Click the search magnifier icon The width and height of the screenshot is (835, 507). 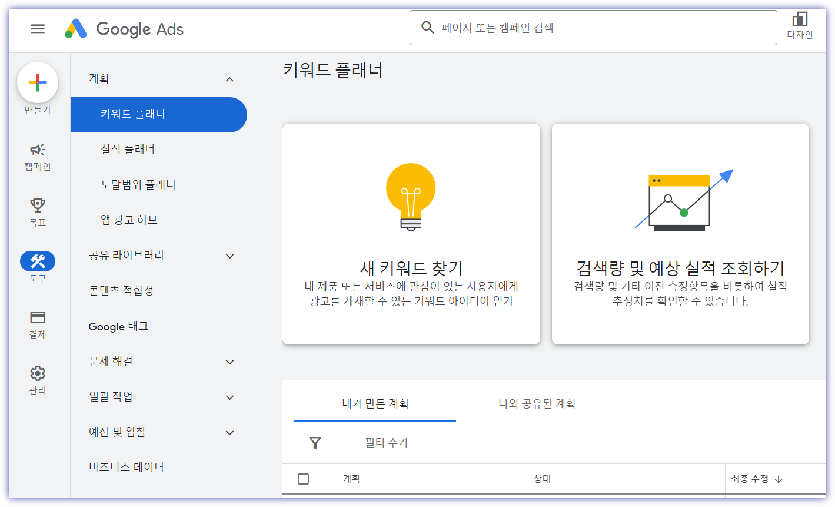point(427,27)
